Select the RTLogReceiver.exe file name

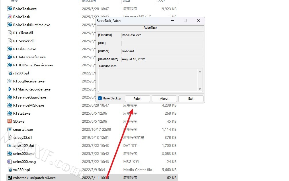[x=29, y=81]
